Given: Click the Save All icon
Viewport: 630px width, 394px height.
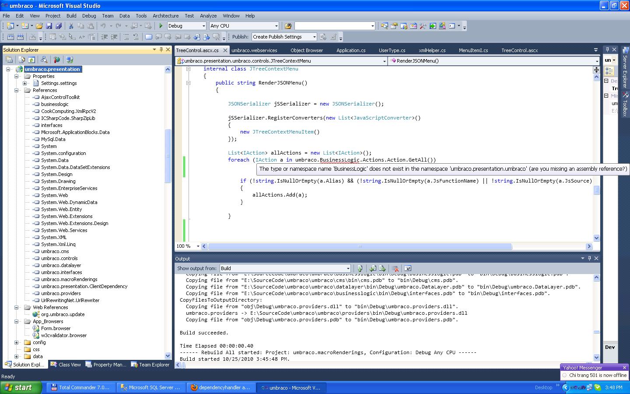Looking at the screenshot, I should (59, 26).
